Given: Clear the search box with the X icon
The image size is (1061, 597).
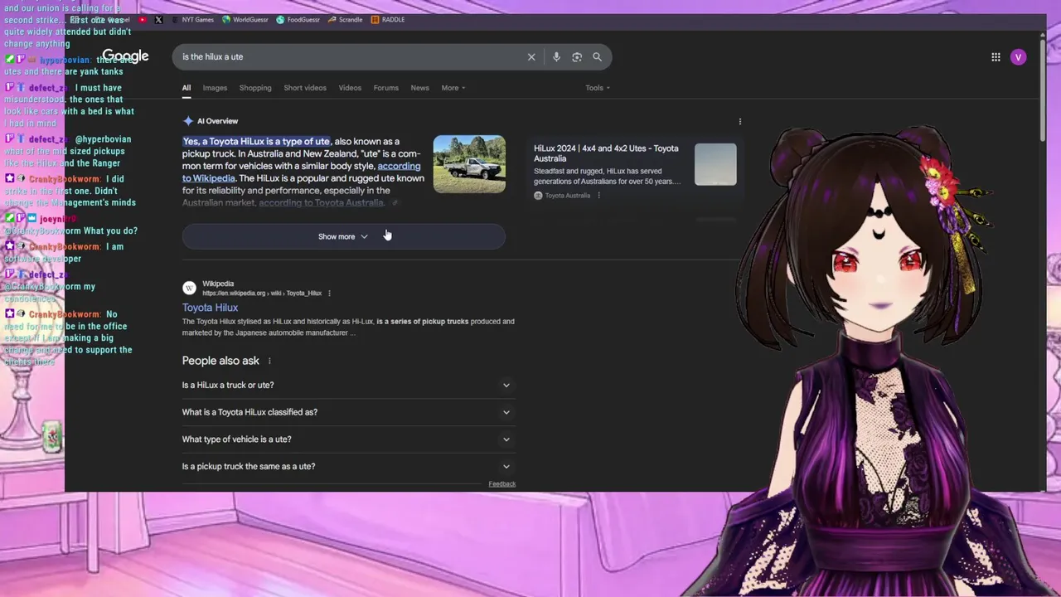Looking at the screenshot, I should (531, 57).
